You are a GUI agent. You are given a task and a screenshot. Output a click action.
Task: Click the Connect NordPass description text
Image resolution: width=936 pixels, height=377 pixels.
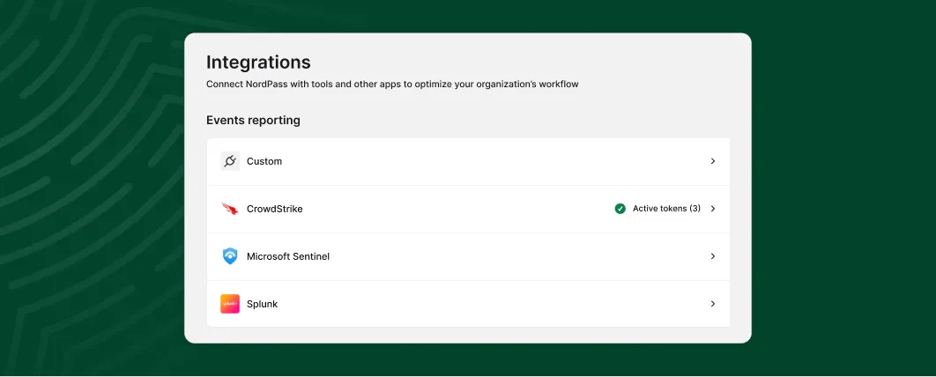pos(392,84)
